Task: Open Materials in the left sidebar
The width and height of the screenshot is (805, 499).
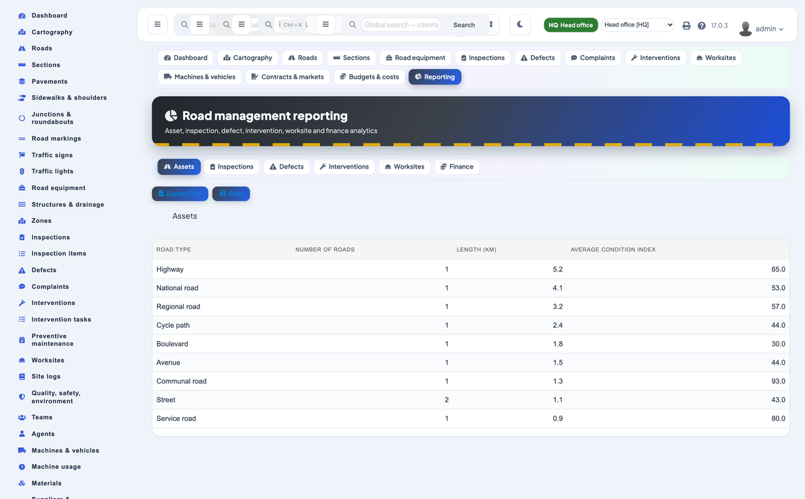Action: (x=46, y=484)
